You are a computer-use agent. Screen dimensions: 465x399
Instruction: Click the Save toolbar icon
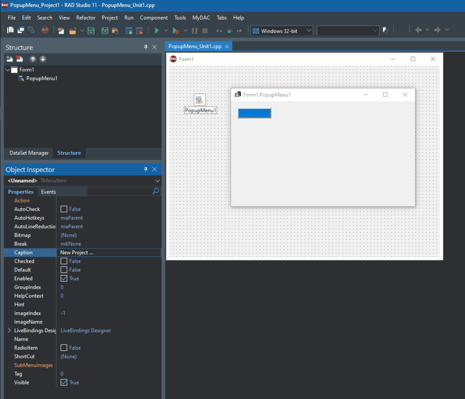91,30
